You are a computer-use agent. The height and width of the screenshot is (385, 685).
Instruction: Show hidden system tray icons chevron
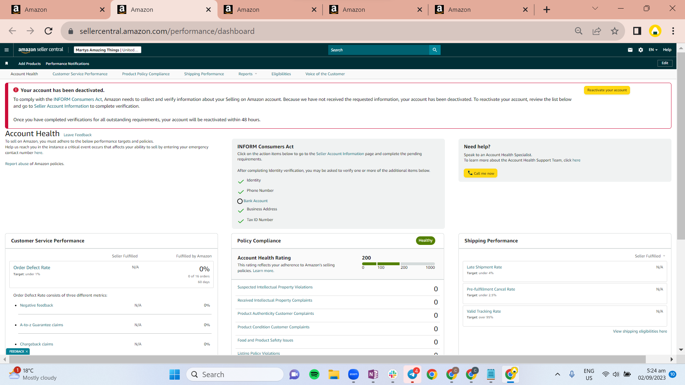tap(557, 374)
